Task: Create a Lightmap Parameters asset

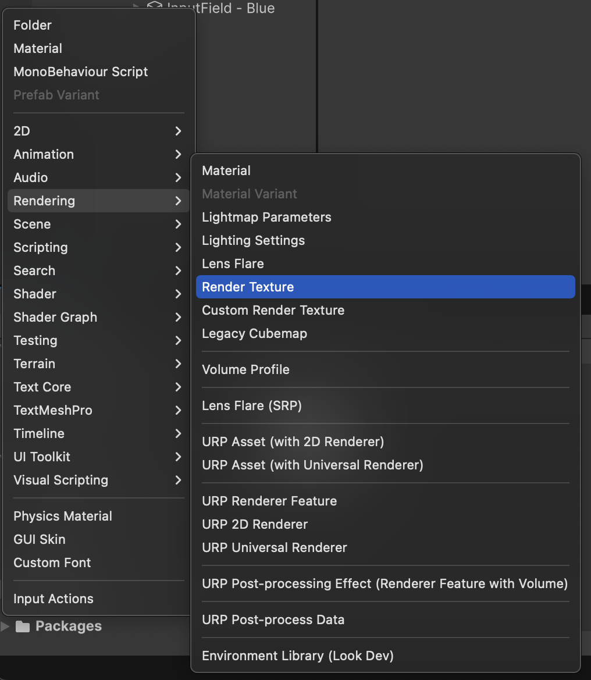Action: pos(266,217)
